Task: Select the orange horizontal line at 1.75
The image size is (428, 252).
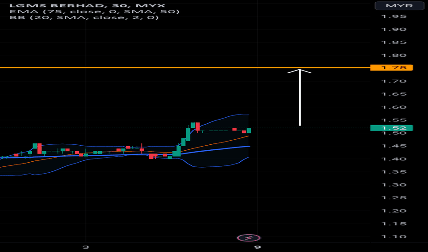Action: pos(185,67)
